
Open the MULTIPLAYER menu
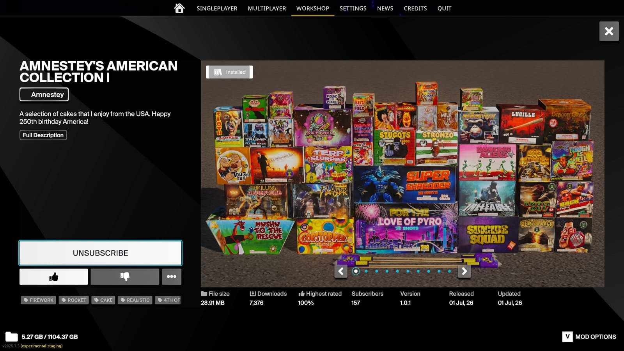(x=267, y=8)
